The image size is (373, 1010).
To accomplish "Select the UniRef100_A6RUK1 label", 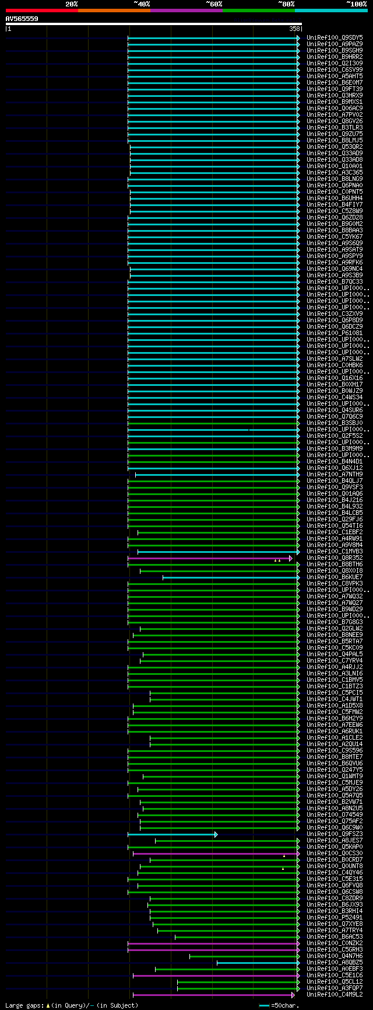I will coord(335,731).
